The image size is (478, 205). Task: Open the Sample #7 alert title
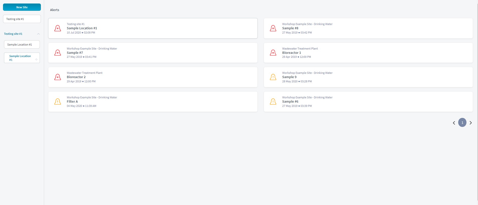[75, 53]
